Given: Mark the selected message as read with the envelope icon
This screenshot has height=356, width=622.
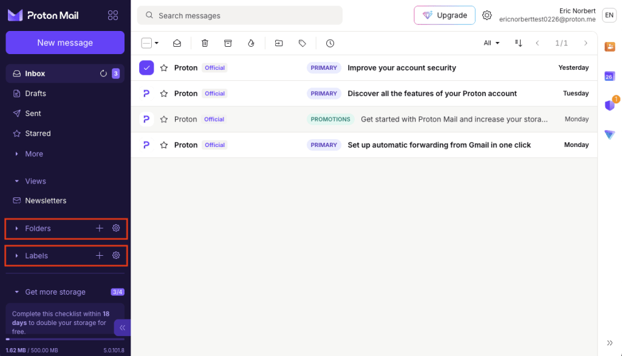Looking at the screenshot, I should [177, 43].
